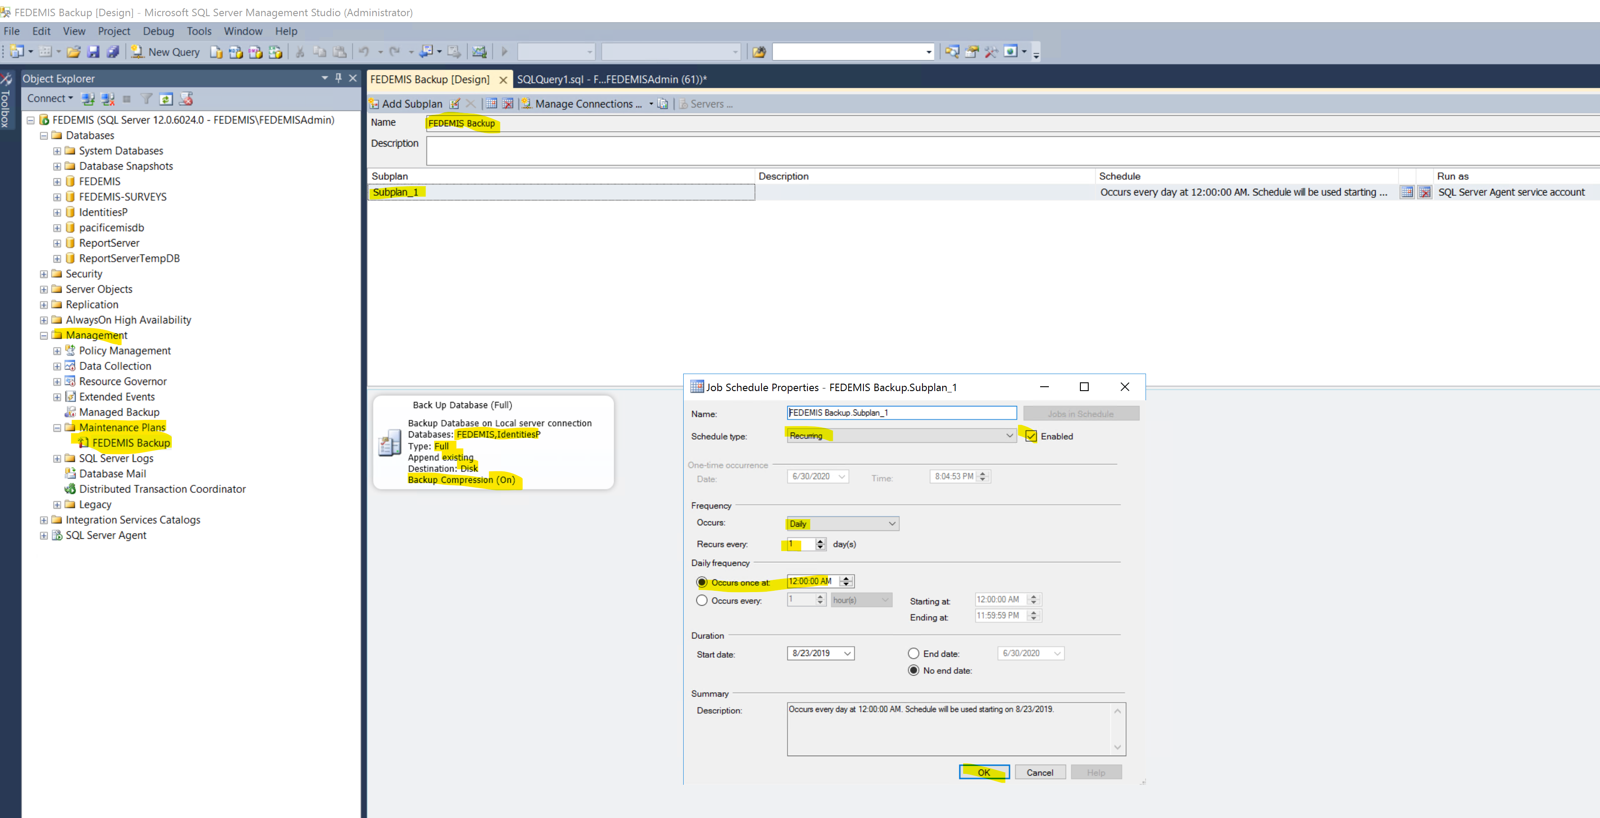The height and width of the screenshot is (818, 1600).
Task: Increase the Recurs every days stepper
Action: (x=821, y=541)
